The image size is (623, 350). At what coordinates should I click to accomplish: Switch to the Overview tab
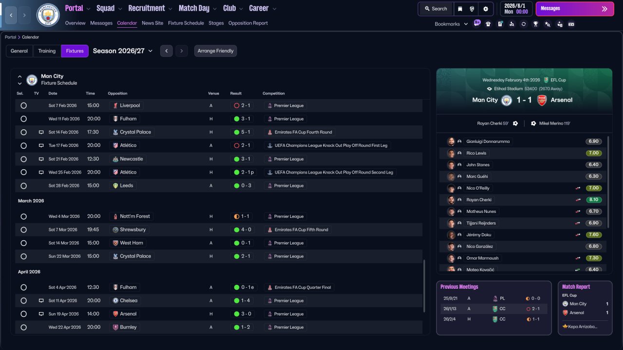click(x=75, y=23)
